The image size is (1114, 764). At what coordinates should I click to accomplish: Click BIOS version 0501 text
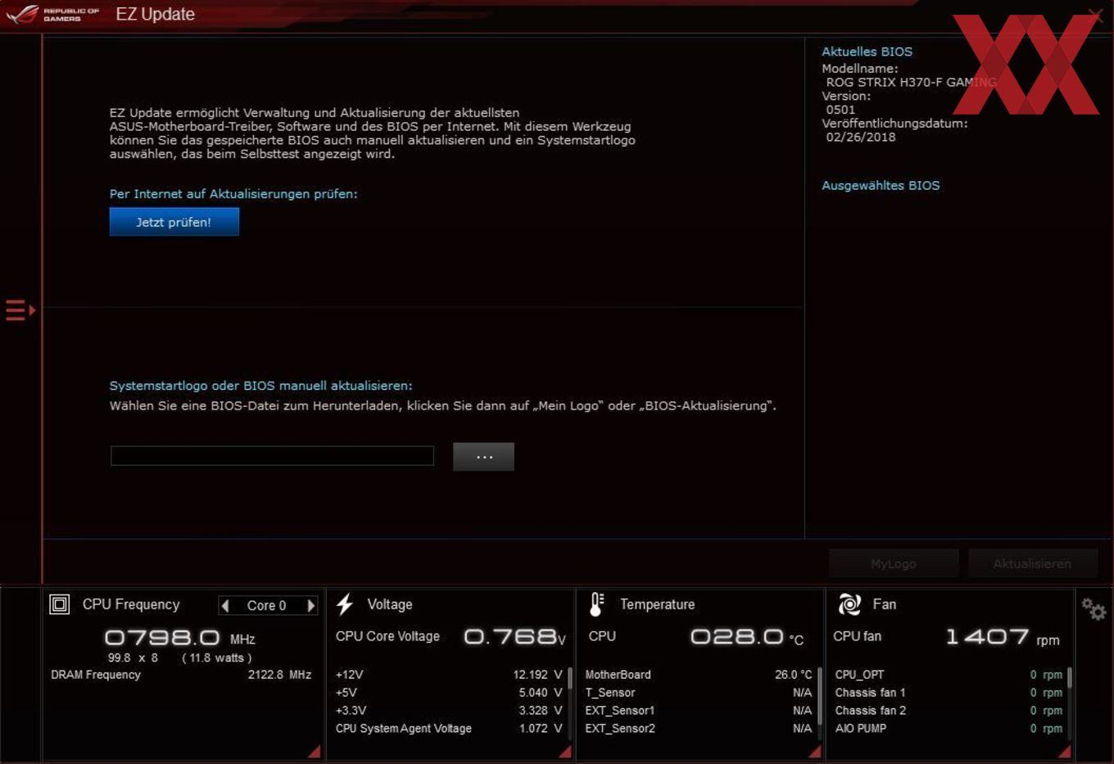840,110
